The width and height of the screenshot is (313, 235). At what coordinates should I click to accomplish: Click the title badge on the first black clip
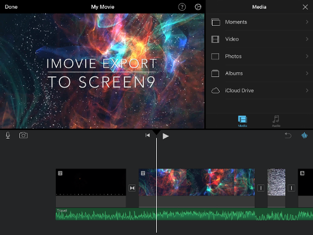(x=60, y=173)
